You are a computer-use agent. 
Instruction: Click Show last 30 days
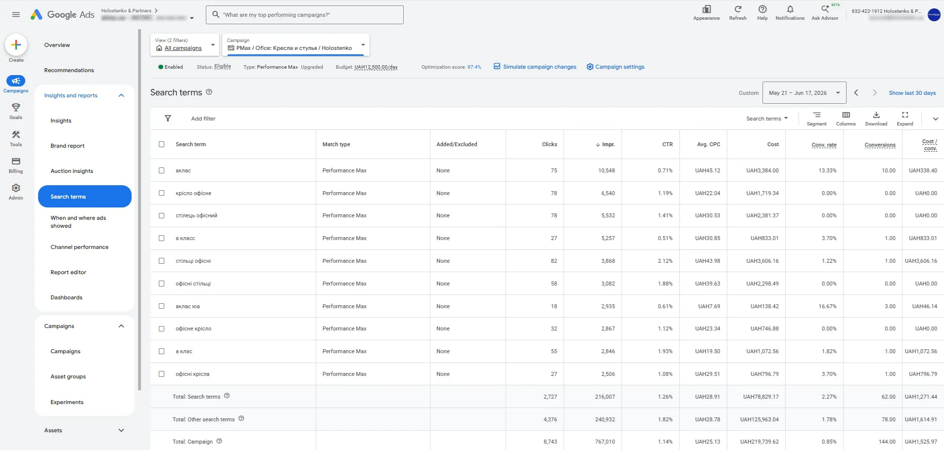pos(912,93)
